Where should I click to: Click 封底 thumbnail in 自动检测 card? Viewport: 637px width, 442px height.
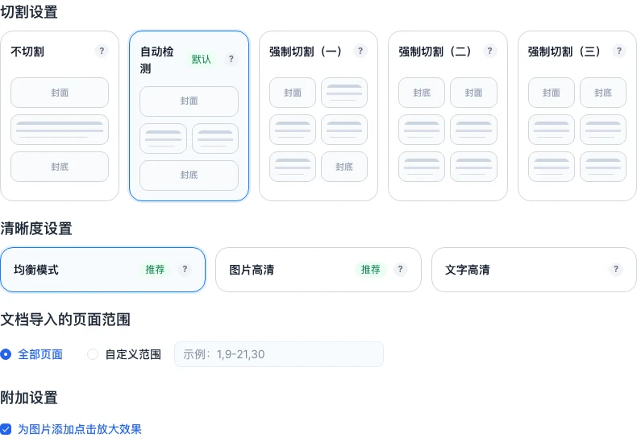pyautogui.click(x=189, y=176)
